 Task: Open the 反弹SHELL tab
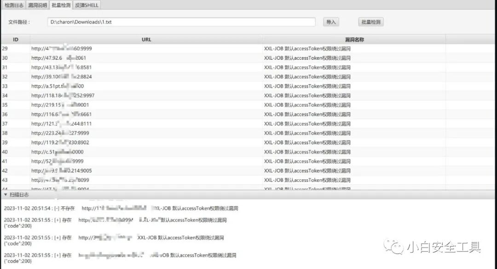(x=87, y=5)
